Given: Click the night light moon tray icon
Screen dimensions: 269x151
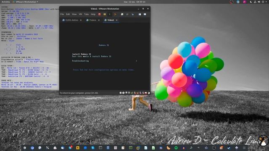Looking at the screenshot, I should 251,2.
